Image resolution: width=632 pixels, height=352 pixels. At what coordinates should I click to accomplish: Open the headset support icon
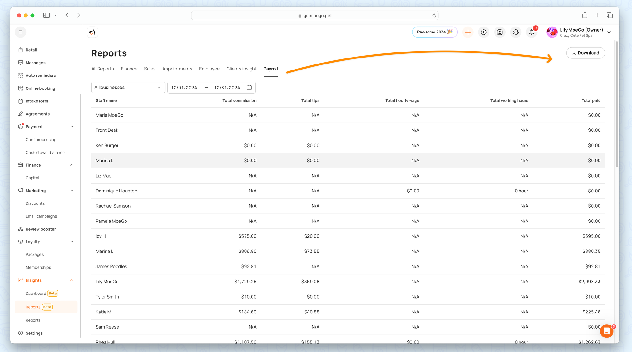click(x=516, y=32)
